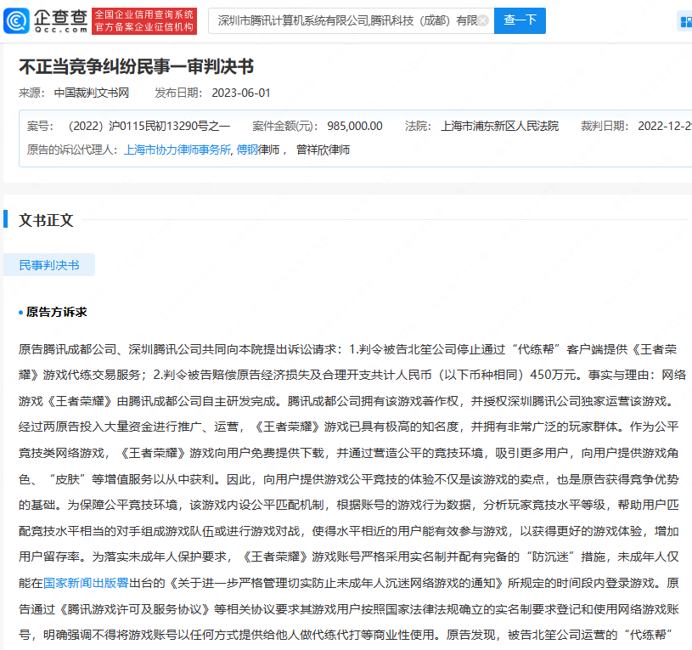The image size is (692, 650).
Task: Click the title 不正当竞争纠纷民事一审判决书
Action: click(137, 66)
